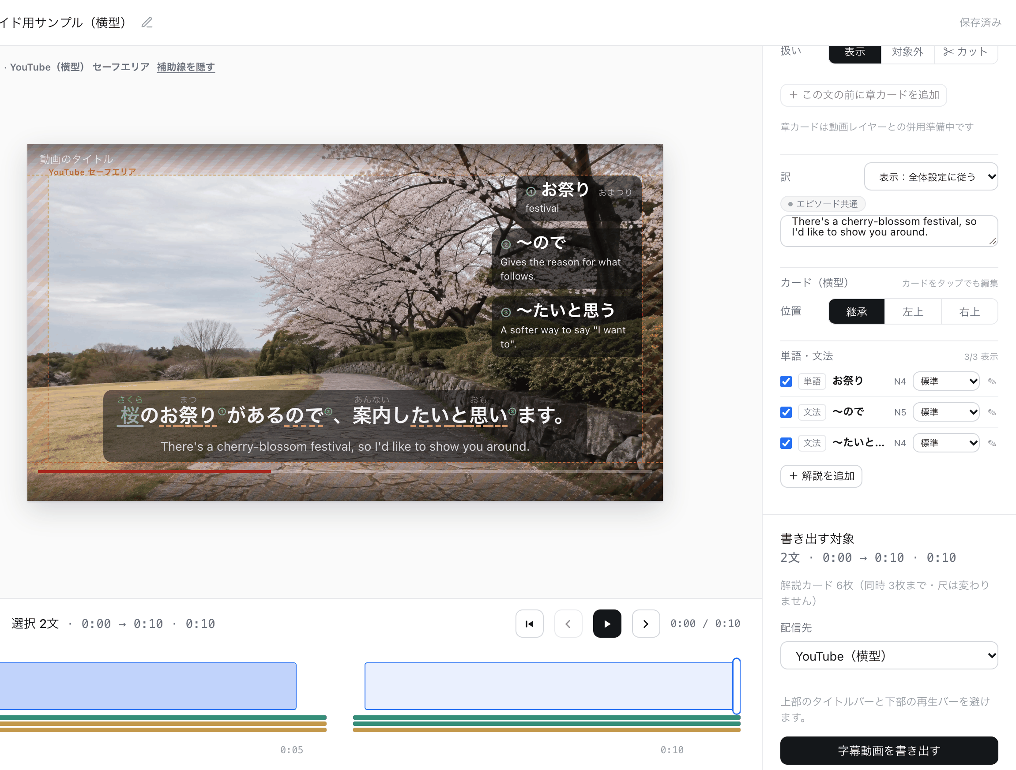Jump to start with skip-back button

coord(529,624)
